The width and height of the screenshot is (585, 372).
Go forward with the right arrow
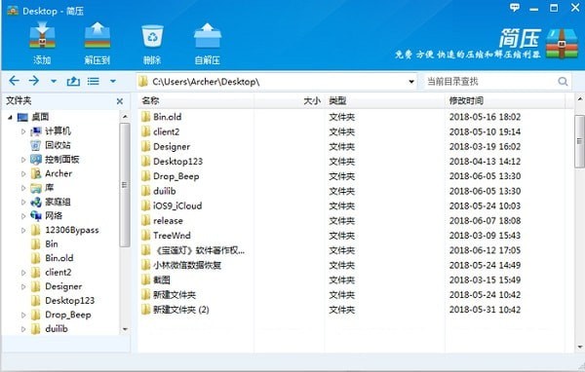click(x=34, y=81)
